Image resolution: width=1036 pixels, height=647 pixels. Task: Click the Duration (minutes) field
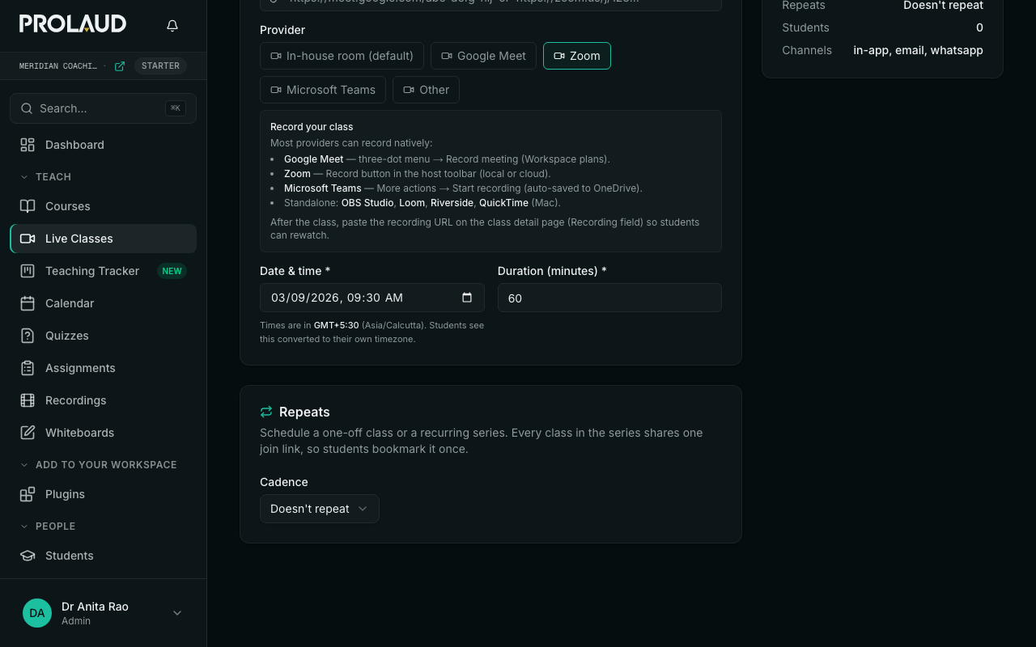[x=609, y=298]
